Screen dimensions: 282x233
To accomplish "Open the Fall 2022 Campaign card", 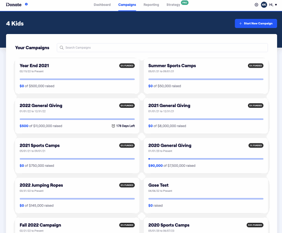I will point(77,225).
